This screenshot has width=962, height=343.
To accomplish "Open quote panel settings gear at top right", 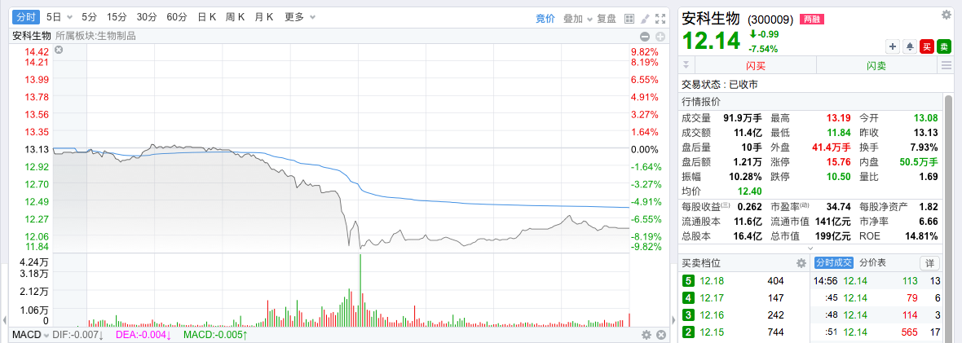I will (946, 15).
